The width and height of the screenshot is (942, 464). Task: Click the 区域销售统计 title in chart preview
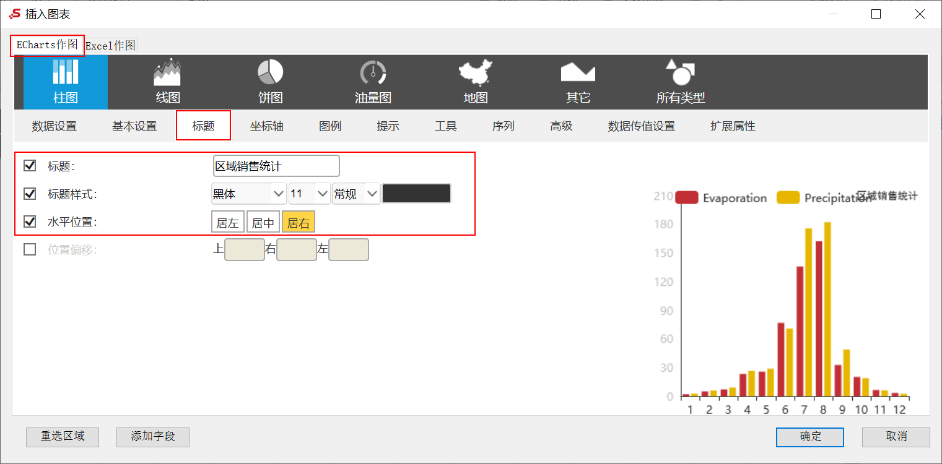pos(887,195)
